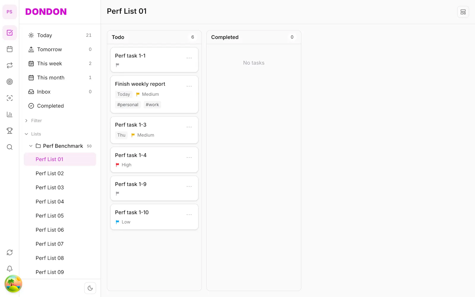475x297 pixels.
Task: Open the repeat habits icon
Action: [9, 65]
